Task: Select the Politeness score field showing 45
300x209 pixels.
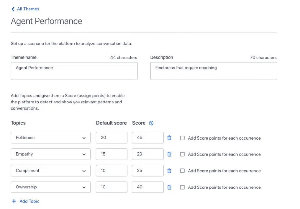Action: tap(147, 138)
